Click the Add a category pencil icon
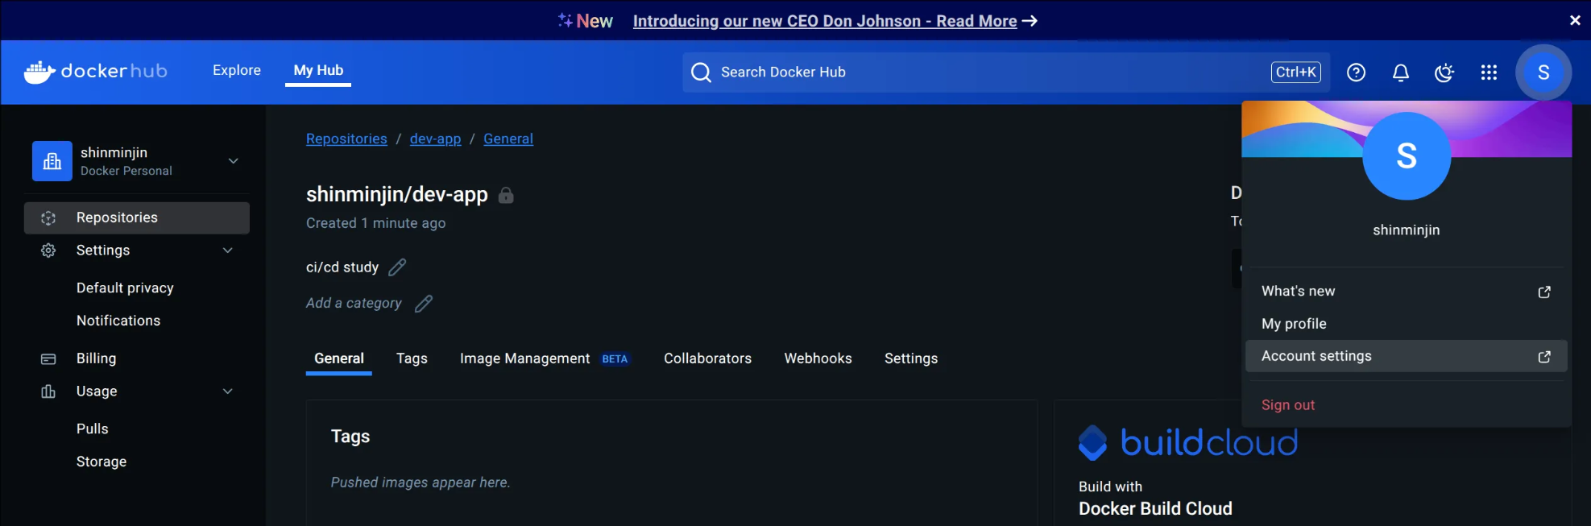 [424, 303]
